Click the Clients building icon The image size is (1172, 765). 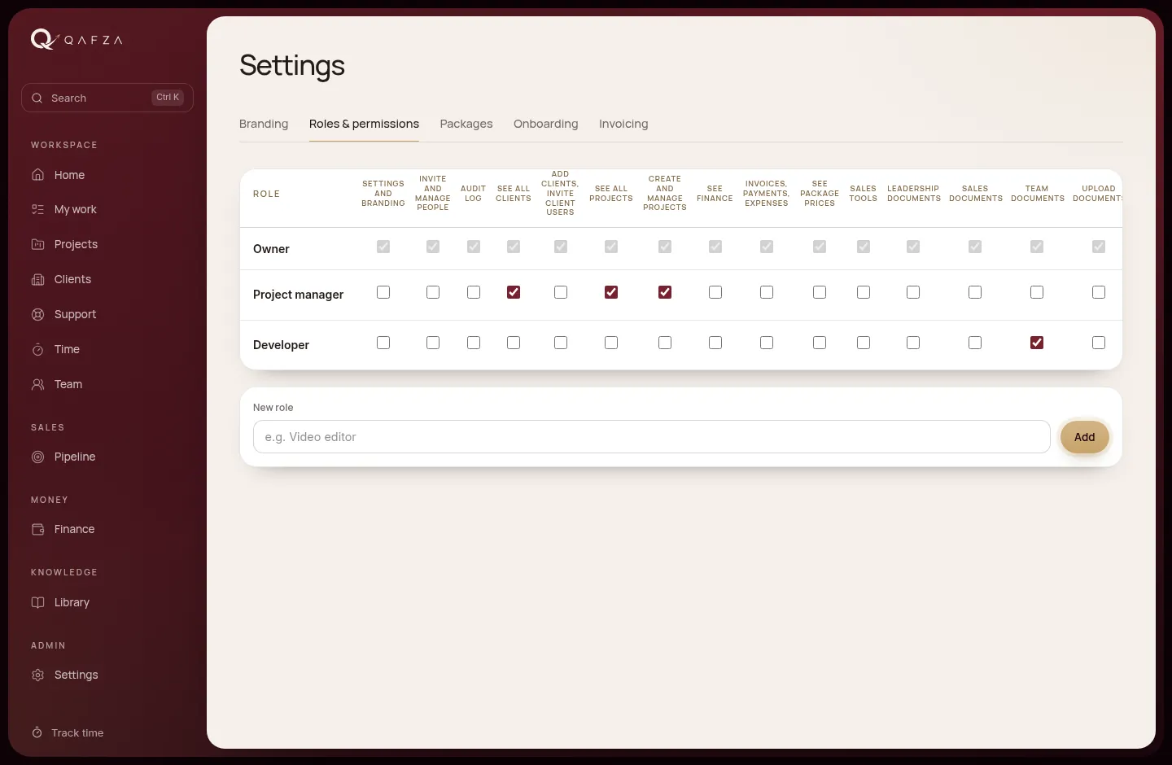coord(37,279)
